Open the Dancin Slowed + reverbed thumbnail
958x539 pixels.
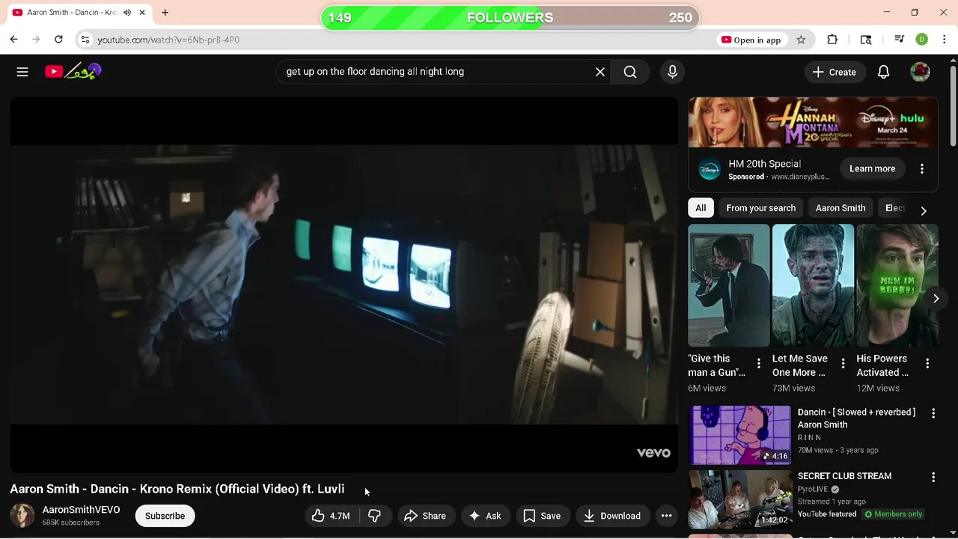[739, 435]
